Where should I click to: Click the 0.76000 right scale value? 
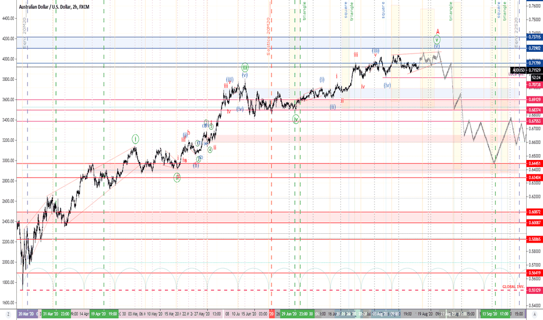[x=535, y=6]
